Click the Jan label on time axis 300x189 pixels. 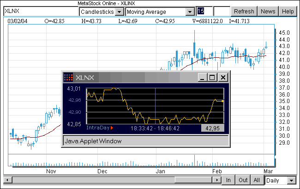[160, 171]
